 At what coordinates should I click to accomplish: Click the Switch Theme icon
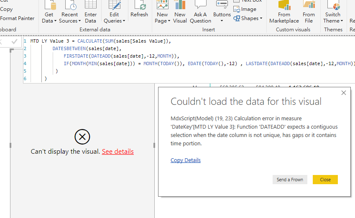[x=334, y=5]
